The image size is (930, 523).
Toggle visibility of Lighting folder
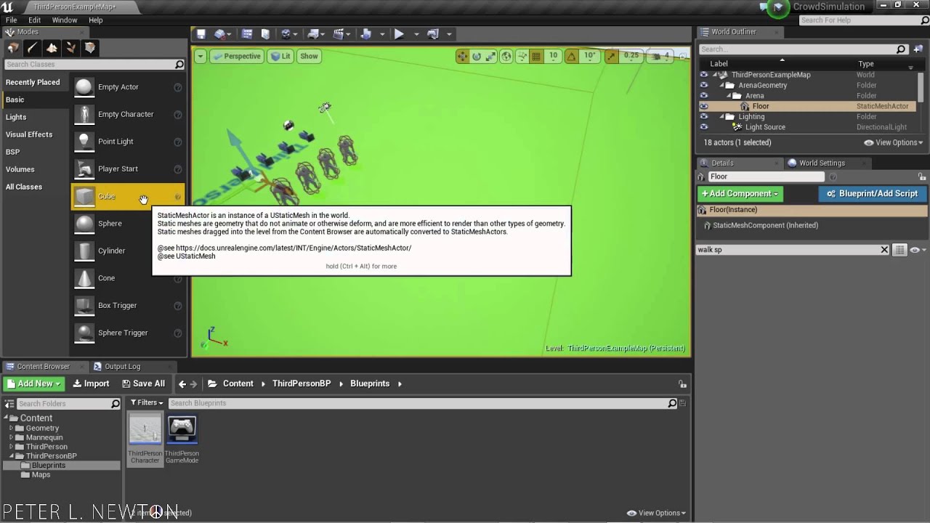(703, 117)
